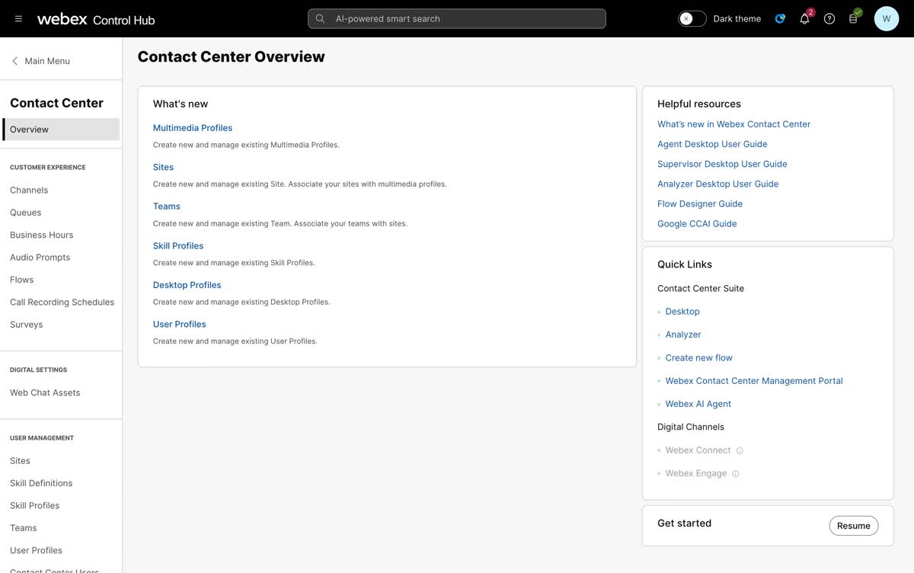The width and height of the screenshot is (914, 573).
Task: Open the Webex status sphere icon
Action: (x=779, y=18)
